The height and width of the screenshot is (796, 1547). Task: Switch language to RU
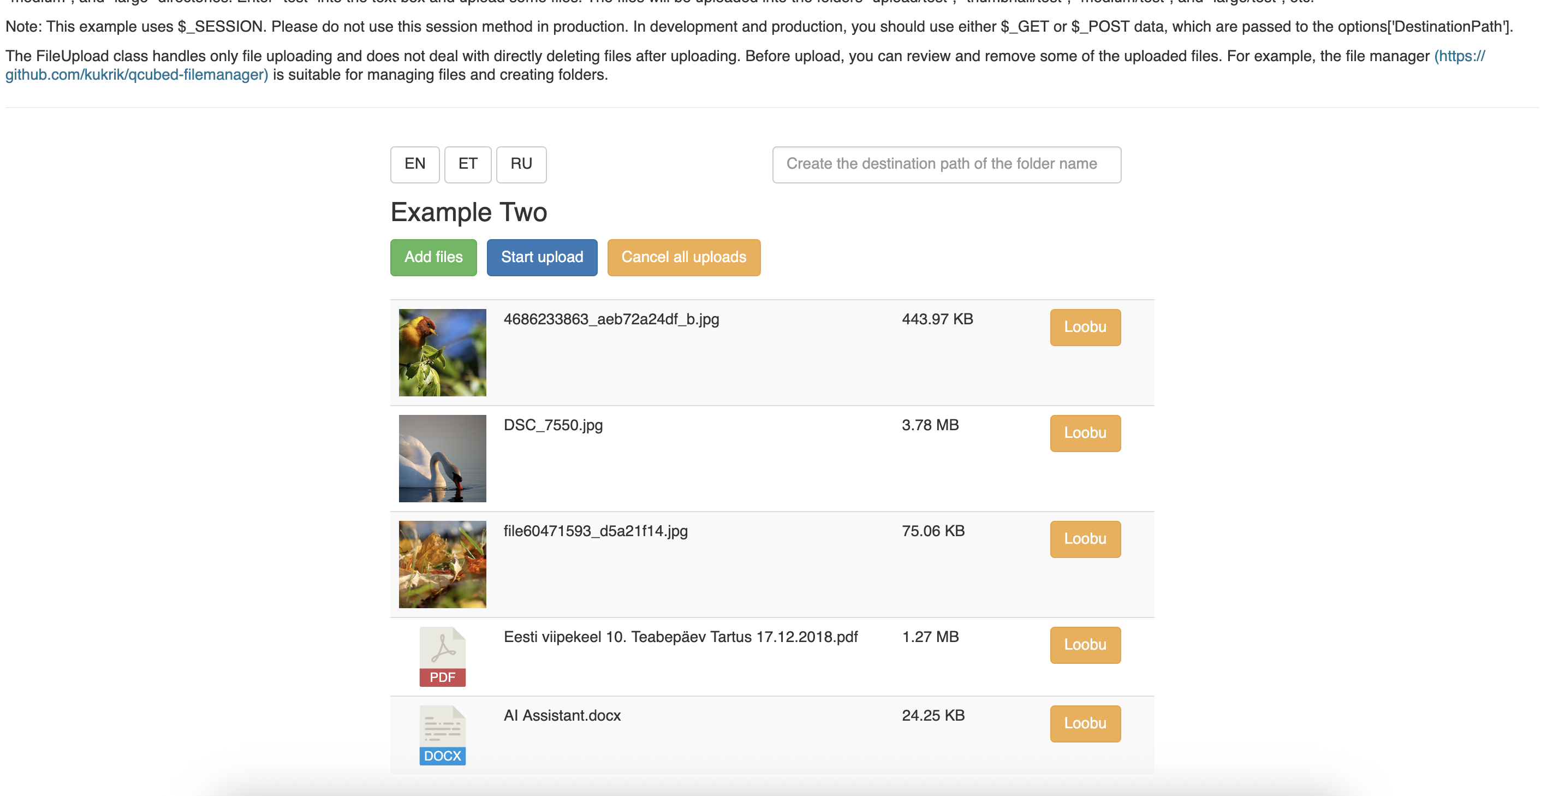[521, 164]
